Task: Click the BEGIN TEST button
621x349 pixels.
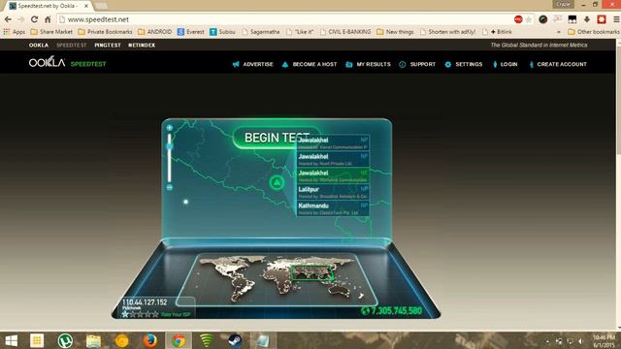Action: 276,138
